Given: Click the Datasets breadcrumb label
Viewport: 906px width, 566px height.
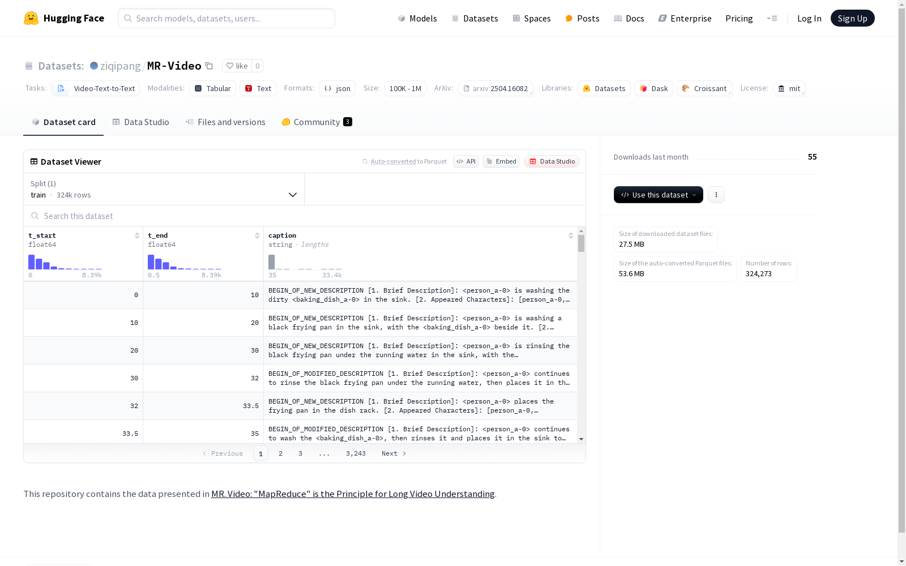Looking at the screenshot, I should point(61,66).
